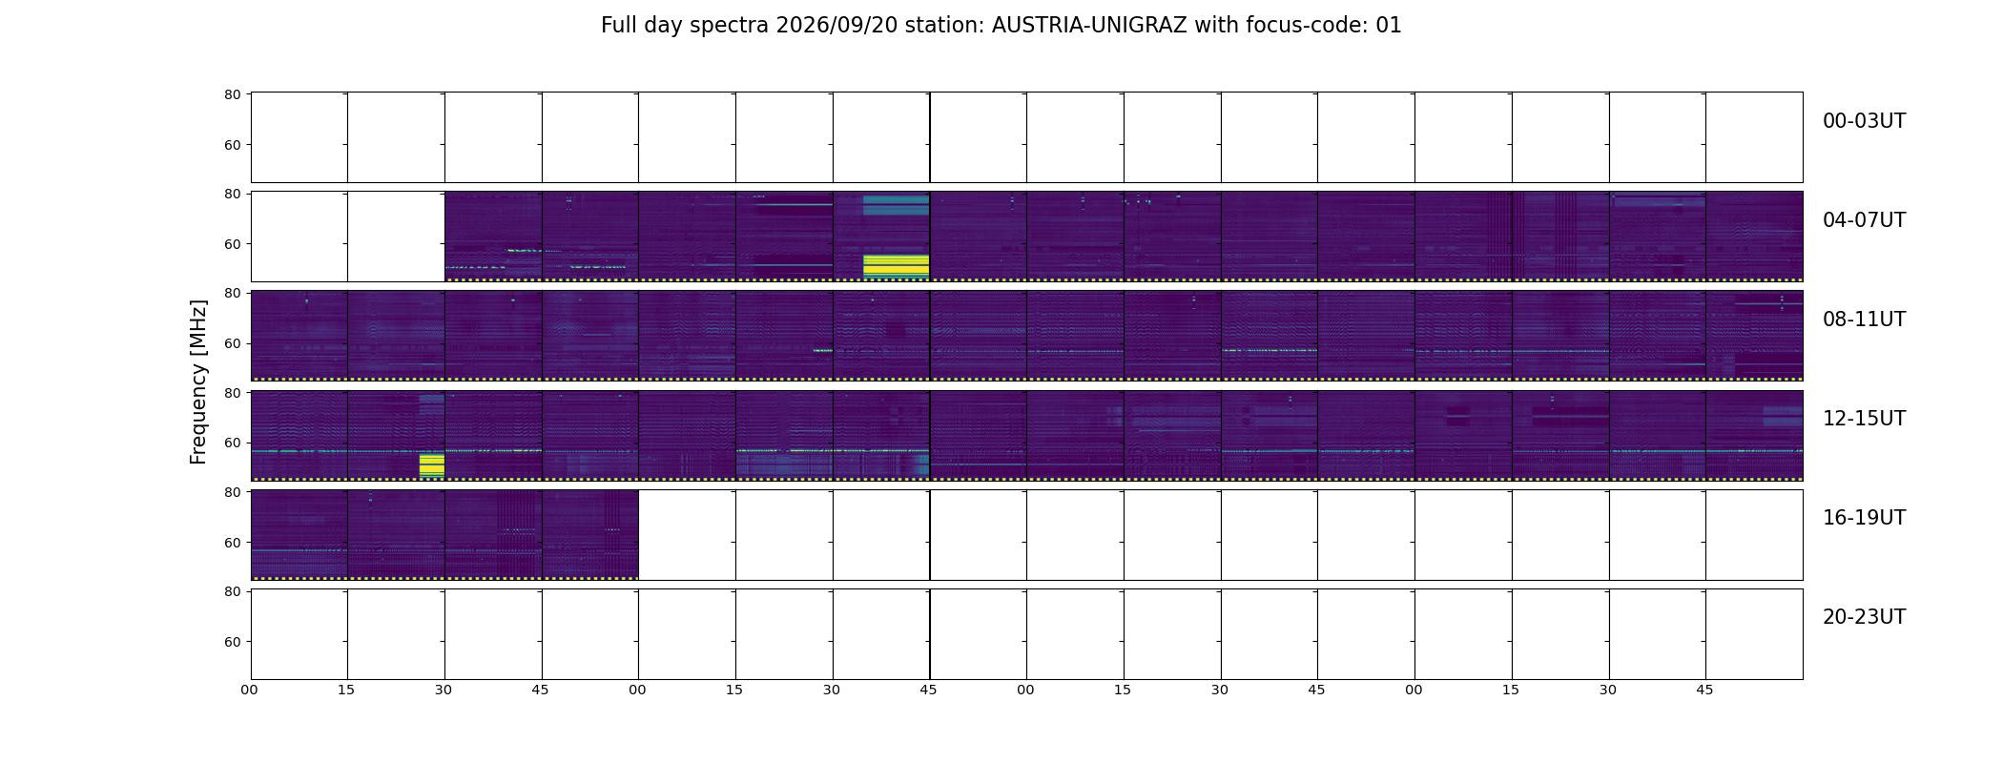Select the 00-03UT row label

[1864, 121]
